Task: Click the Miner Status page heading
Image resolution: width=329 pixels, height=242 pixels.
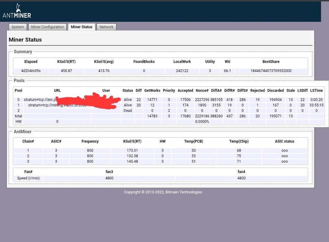Action: 25,40
